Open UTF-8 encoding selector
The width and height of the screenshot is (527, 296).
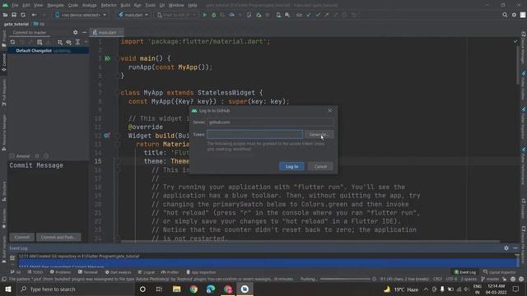tap(451, 279)
